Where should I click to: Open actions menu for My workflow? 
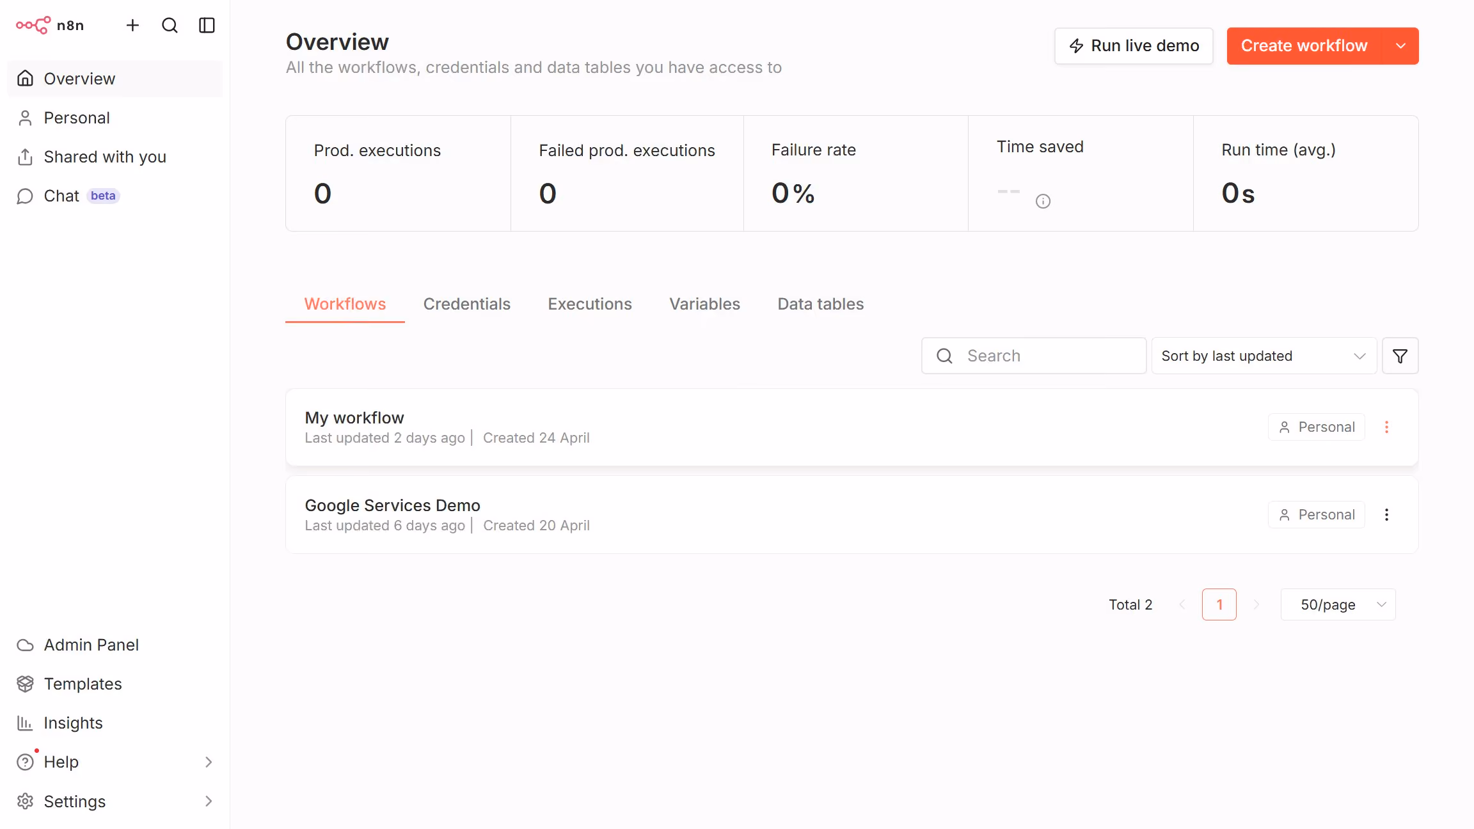[1386, 427]
